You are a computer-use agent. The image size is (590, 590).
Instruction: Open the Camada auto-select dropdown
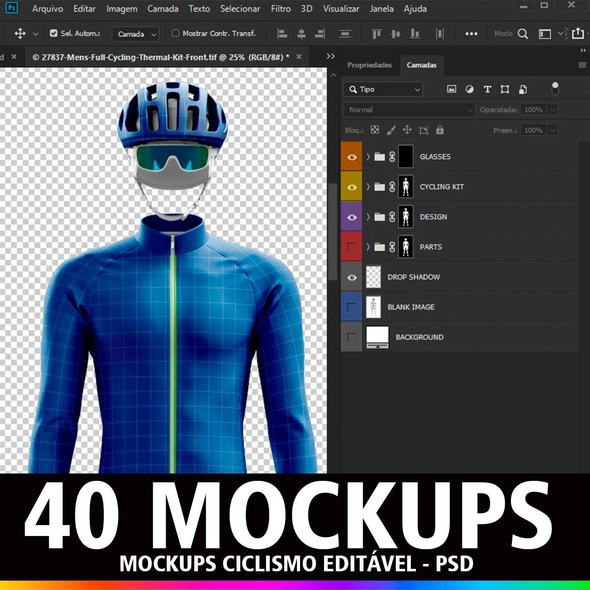136,34
